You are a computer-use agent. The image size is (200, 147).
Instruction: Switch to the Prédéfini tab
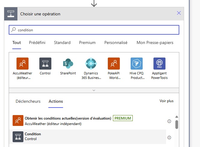[x=37, y=43]
